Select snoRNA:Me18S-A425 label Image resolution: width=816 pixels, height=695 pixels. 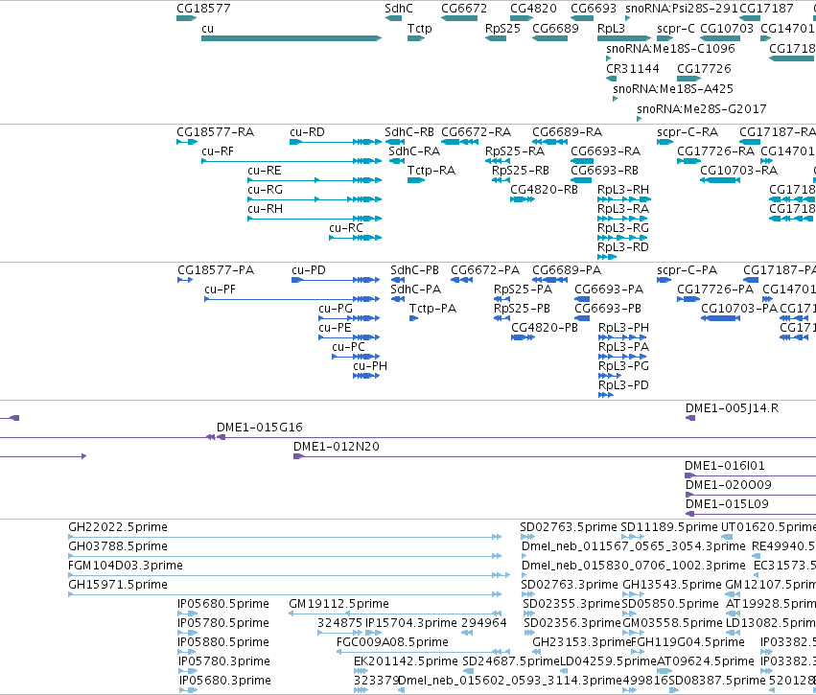point(673,89)
